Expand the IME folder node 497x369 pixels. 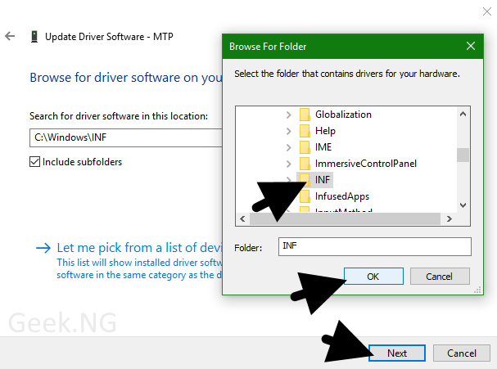(x=288, y=147)
